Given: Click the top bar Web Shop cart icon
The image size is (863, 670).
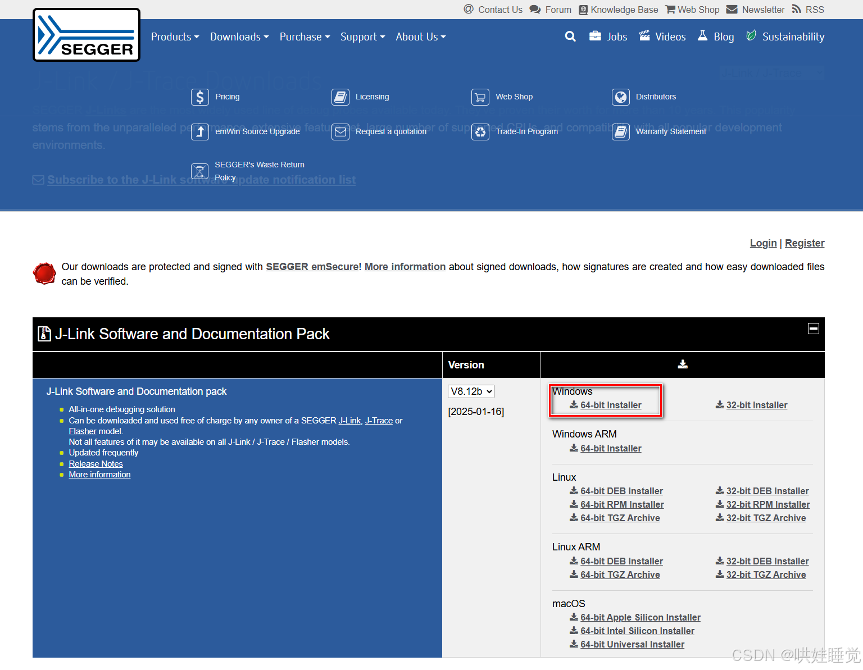Looking at the screenshot, I should (x=670, y=10).
